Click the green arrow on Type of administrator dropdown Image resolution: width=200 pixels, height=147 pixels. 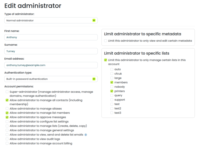(94, 20)
